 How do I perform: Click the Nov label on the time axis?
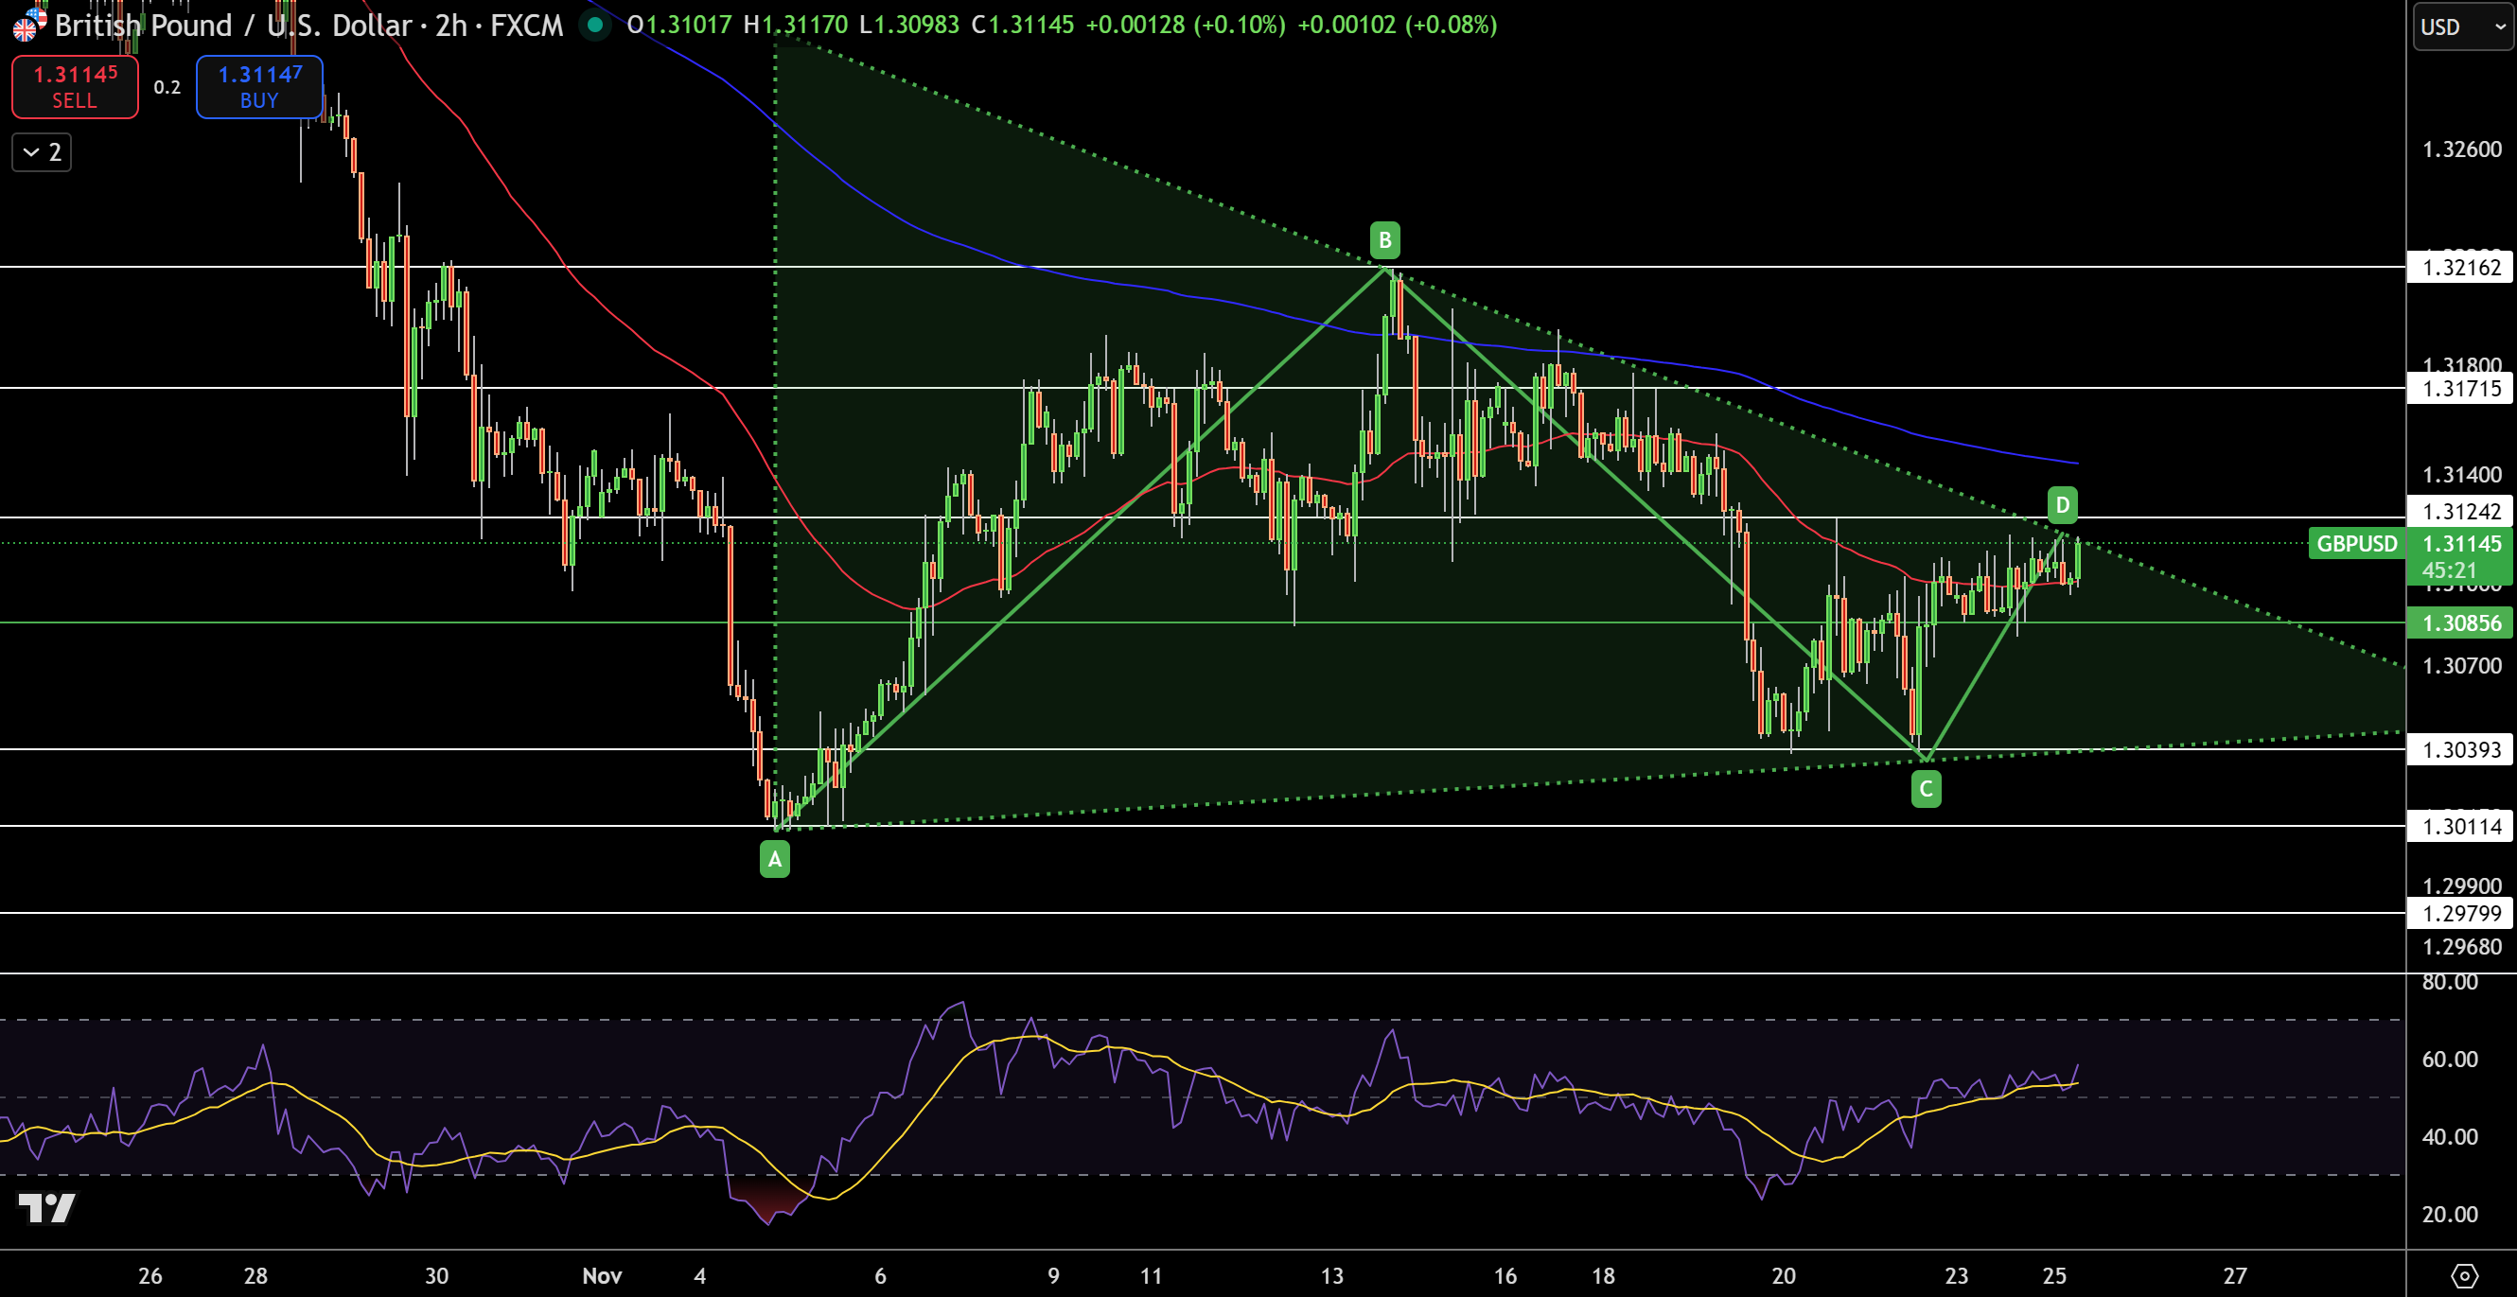[603, 1275]
